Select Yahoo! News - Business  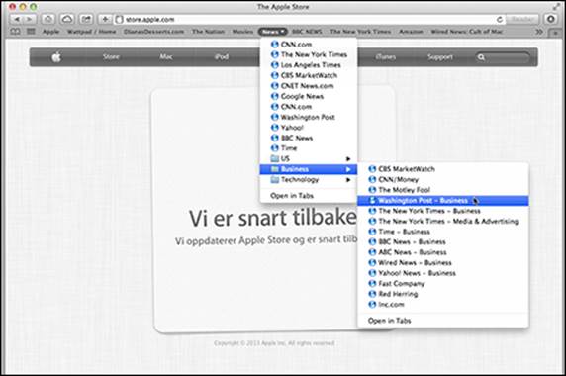pos(443,273)
